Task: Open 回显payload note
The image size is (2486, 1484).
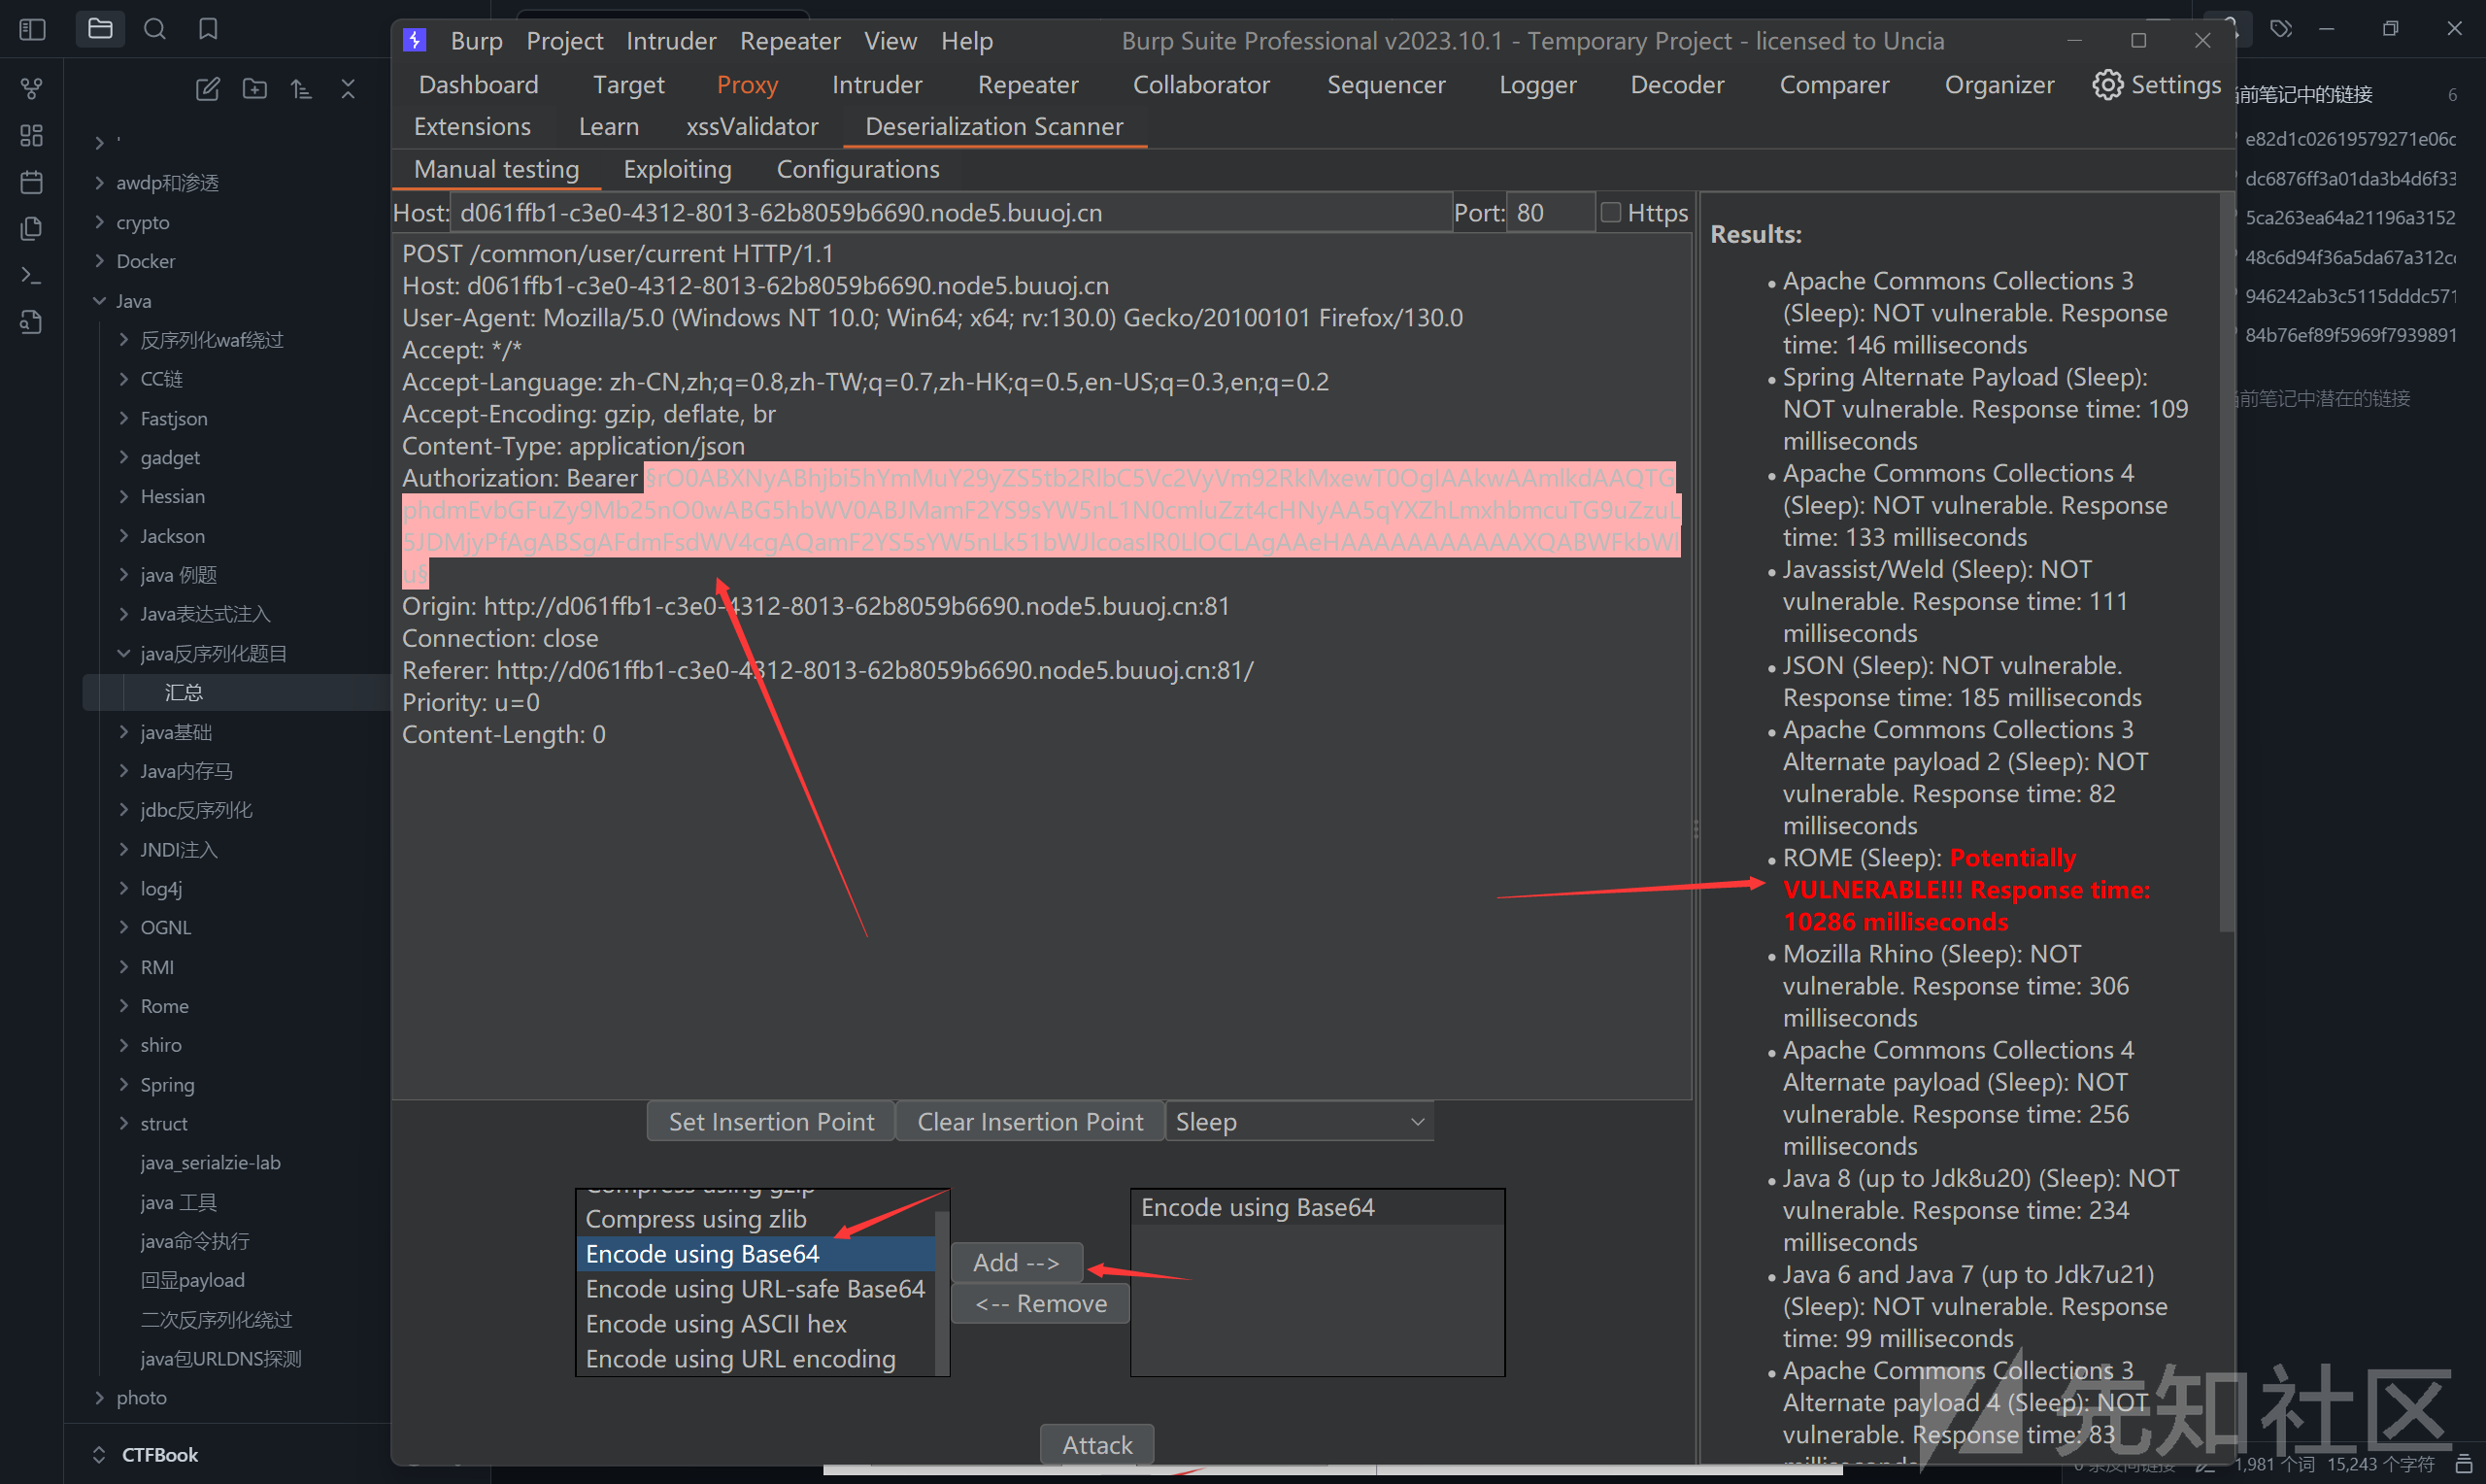Action: point(192,1280)
